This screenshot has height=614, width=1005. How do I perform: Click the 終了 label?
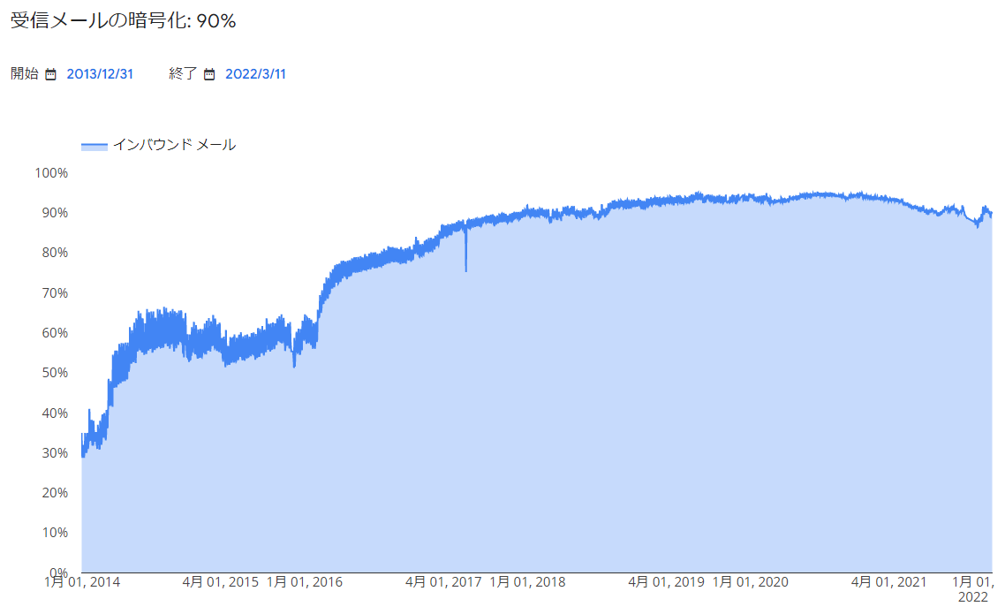pyautogui.click(x=183, y=73)
